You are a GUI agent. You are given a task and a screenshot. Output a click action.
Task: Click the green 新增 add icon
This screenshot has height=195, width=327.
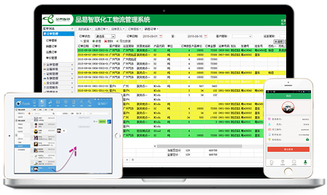click(94, 41)
